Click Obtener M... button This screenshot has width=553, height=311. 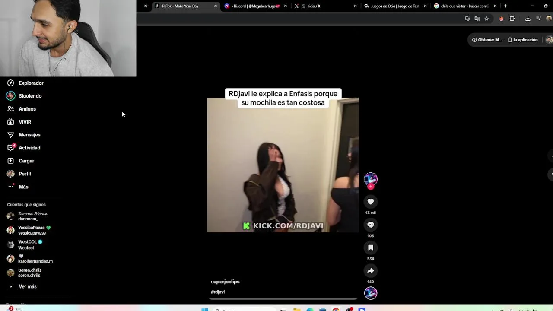[x=487, y=40]
